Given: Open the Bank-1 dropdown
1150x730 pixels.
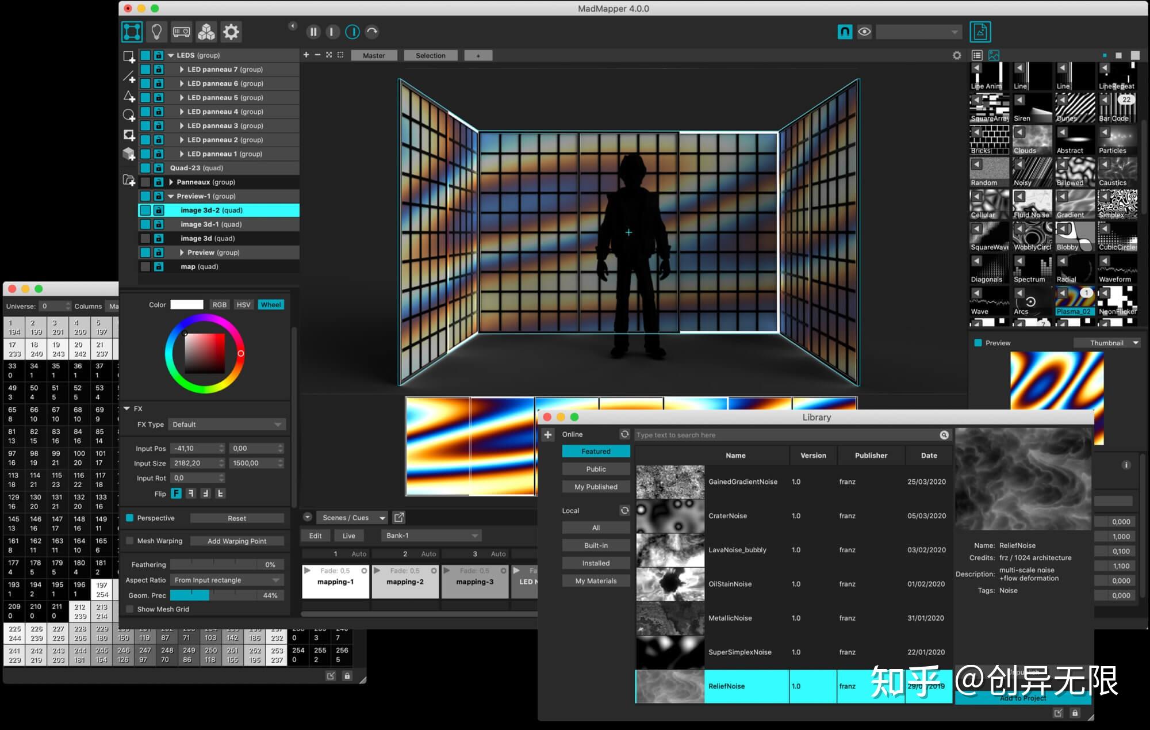Looking at the screenshot, I should pyautogui.click(x=431, y=536).
